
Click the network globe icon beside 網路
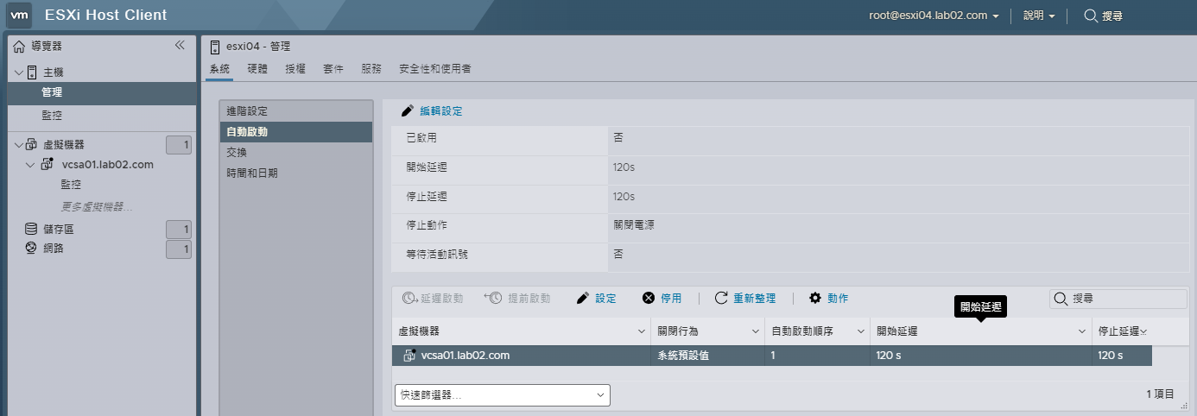click(x=31, y=249)
